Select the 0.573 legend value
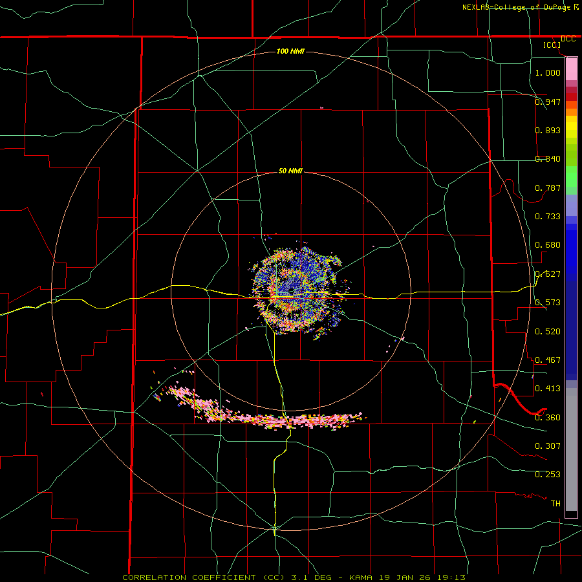The width and height of the screenshot is (582, 582). coord(548,302)
